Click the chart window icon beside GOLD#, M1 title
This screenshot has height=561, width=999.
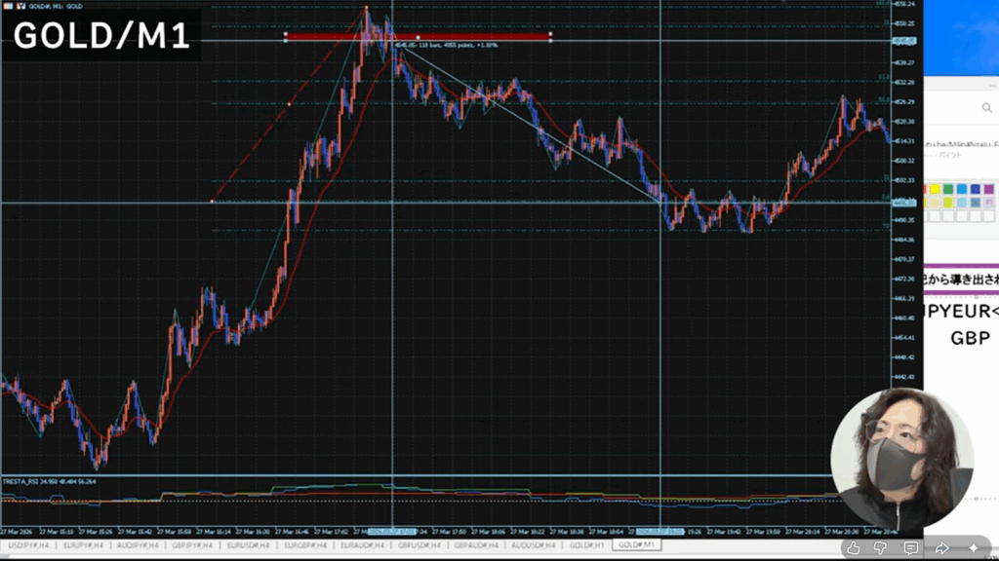tap(20, 6)
